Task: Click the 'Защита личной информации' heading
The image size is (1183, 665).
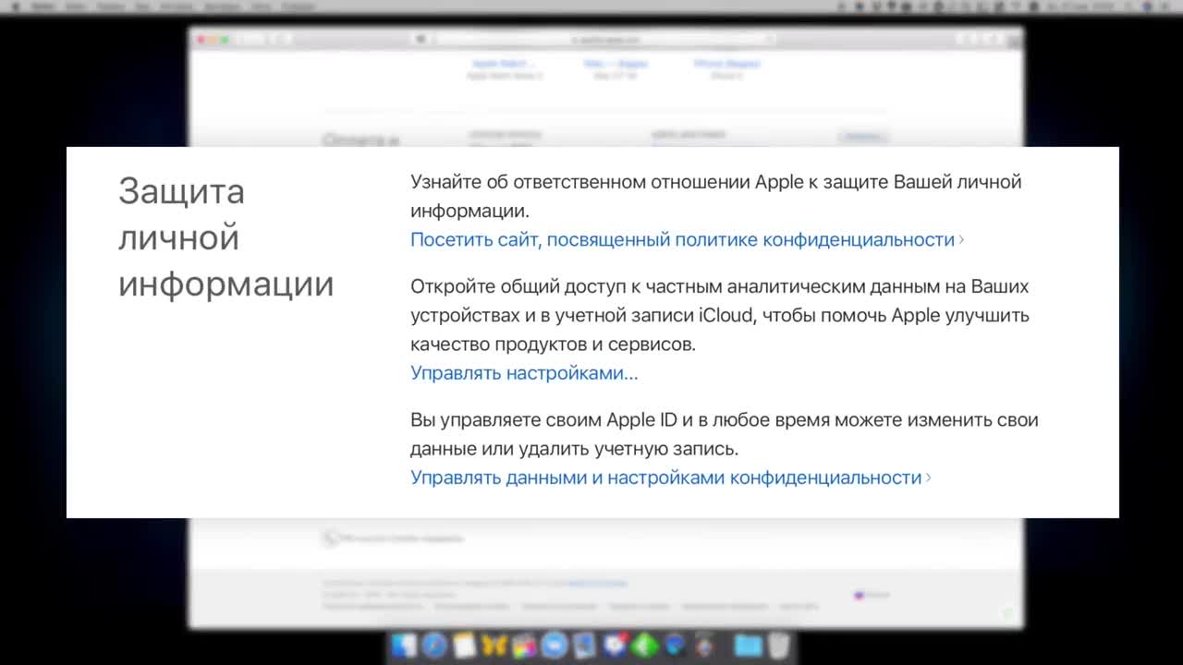Action: (x=226, y=237)
